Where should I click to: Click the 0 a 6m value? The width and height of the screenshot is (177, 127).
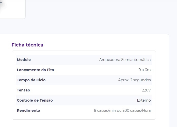coord(144,70)
